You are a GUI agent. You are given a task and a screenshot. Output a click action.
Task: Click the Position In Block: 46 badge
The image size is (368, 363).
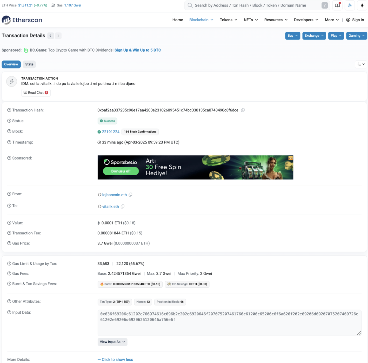tap(170, 302)
